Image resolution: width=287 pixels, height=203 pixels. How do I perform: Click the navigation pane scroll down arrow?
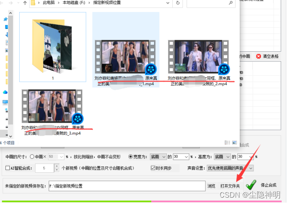10,136
